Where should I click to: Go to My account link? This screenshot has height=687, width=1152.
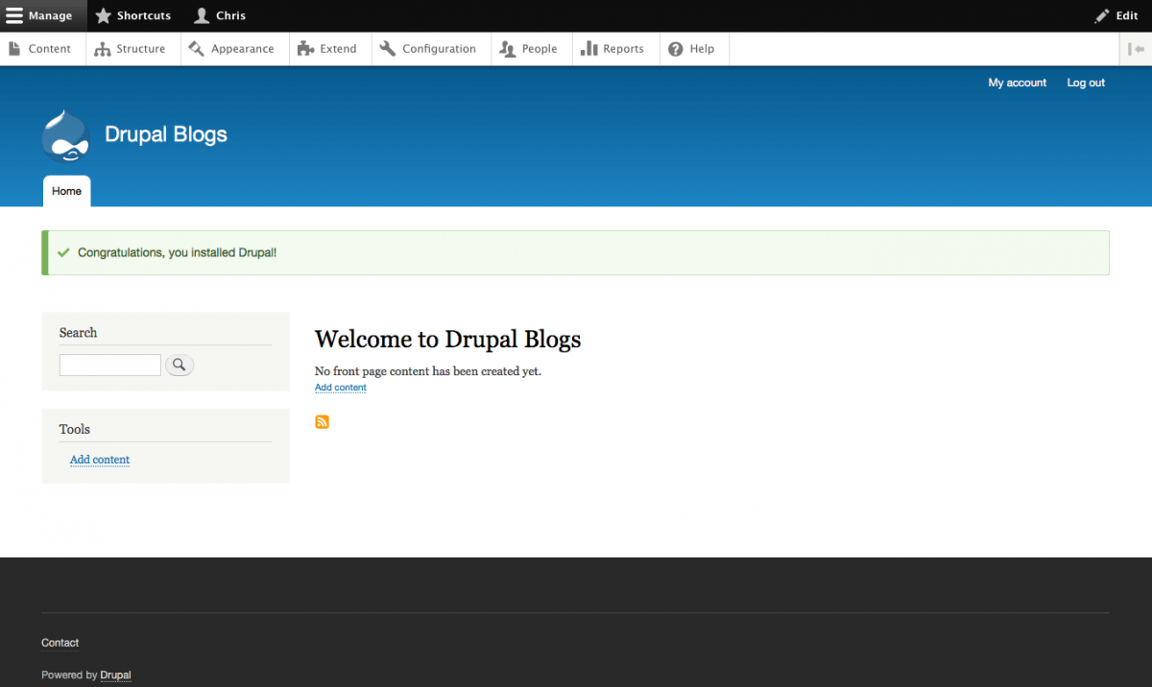coord(1018,83)
